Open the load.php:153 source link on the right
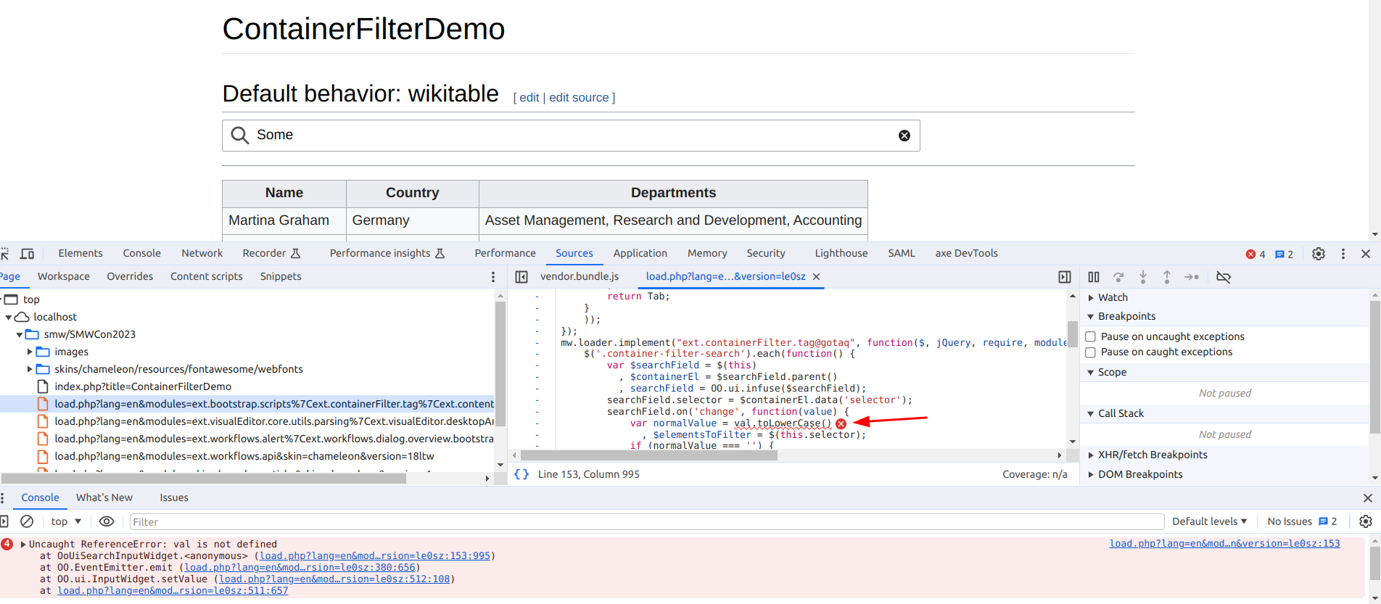 (x=1224, y=543)
